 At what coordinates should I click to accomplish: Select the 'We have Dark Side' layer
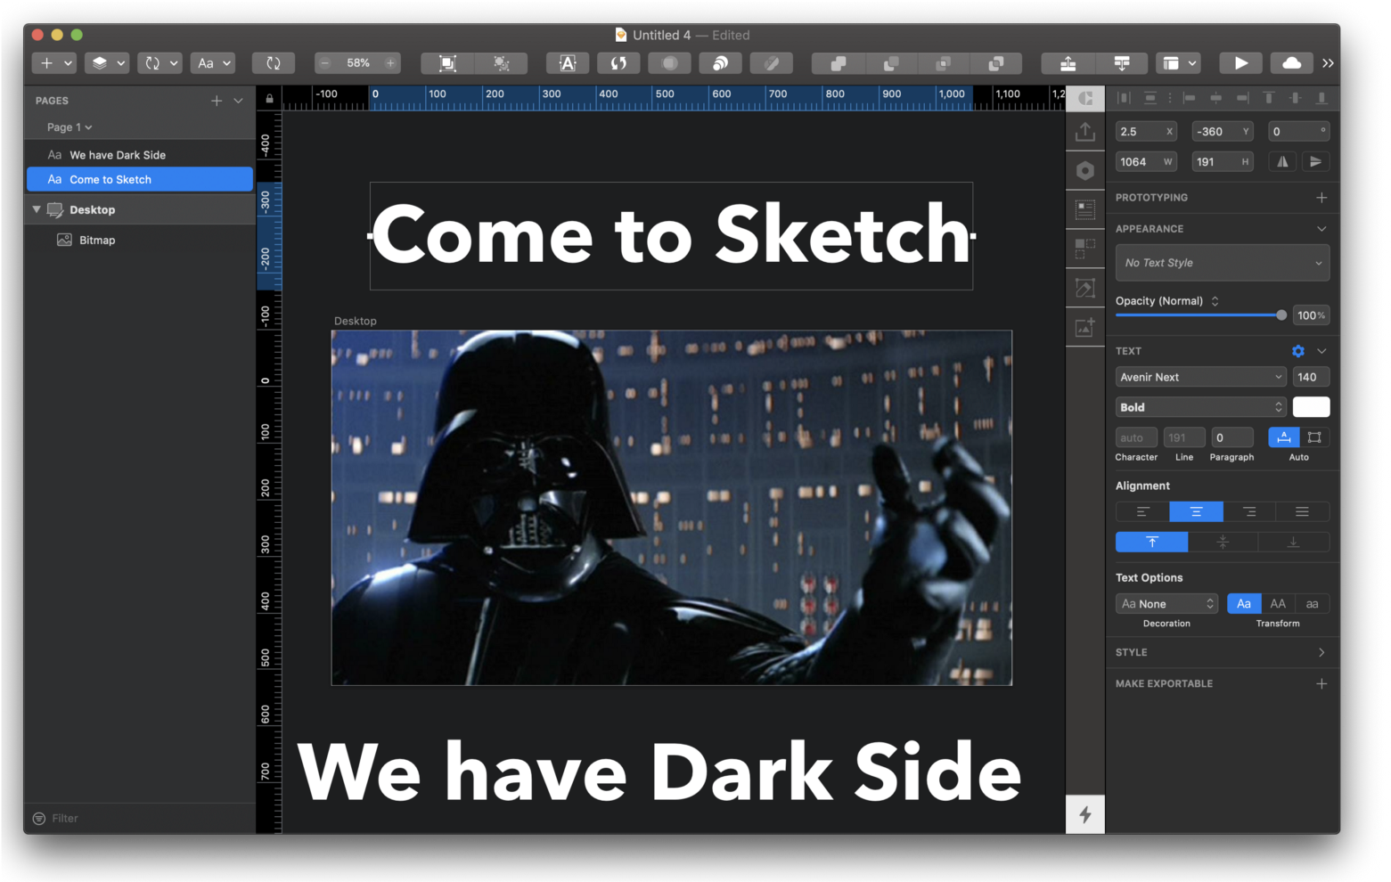(118, 155)
